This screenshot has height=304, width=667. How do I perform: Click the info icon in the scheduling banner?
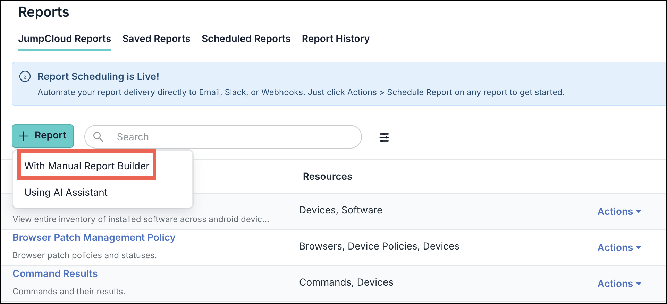(x=25, y=76)
